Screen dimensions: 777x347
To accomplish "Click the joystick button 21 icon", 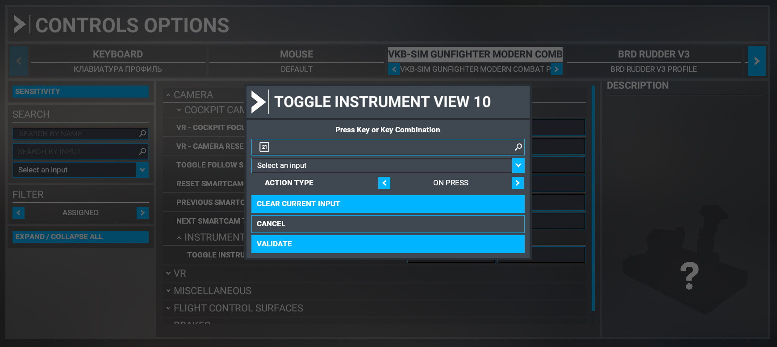I will (264, 147).
